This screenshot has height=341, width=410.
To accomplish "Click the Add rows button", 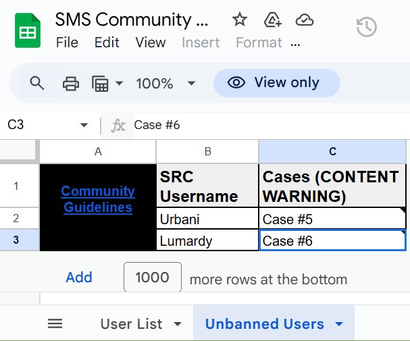I will (x=79, y=277).
